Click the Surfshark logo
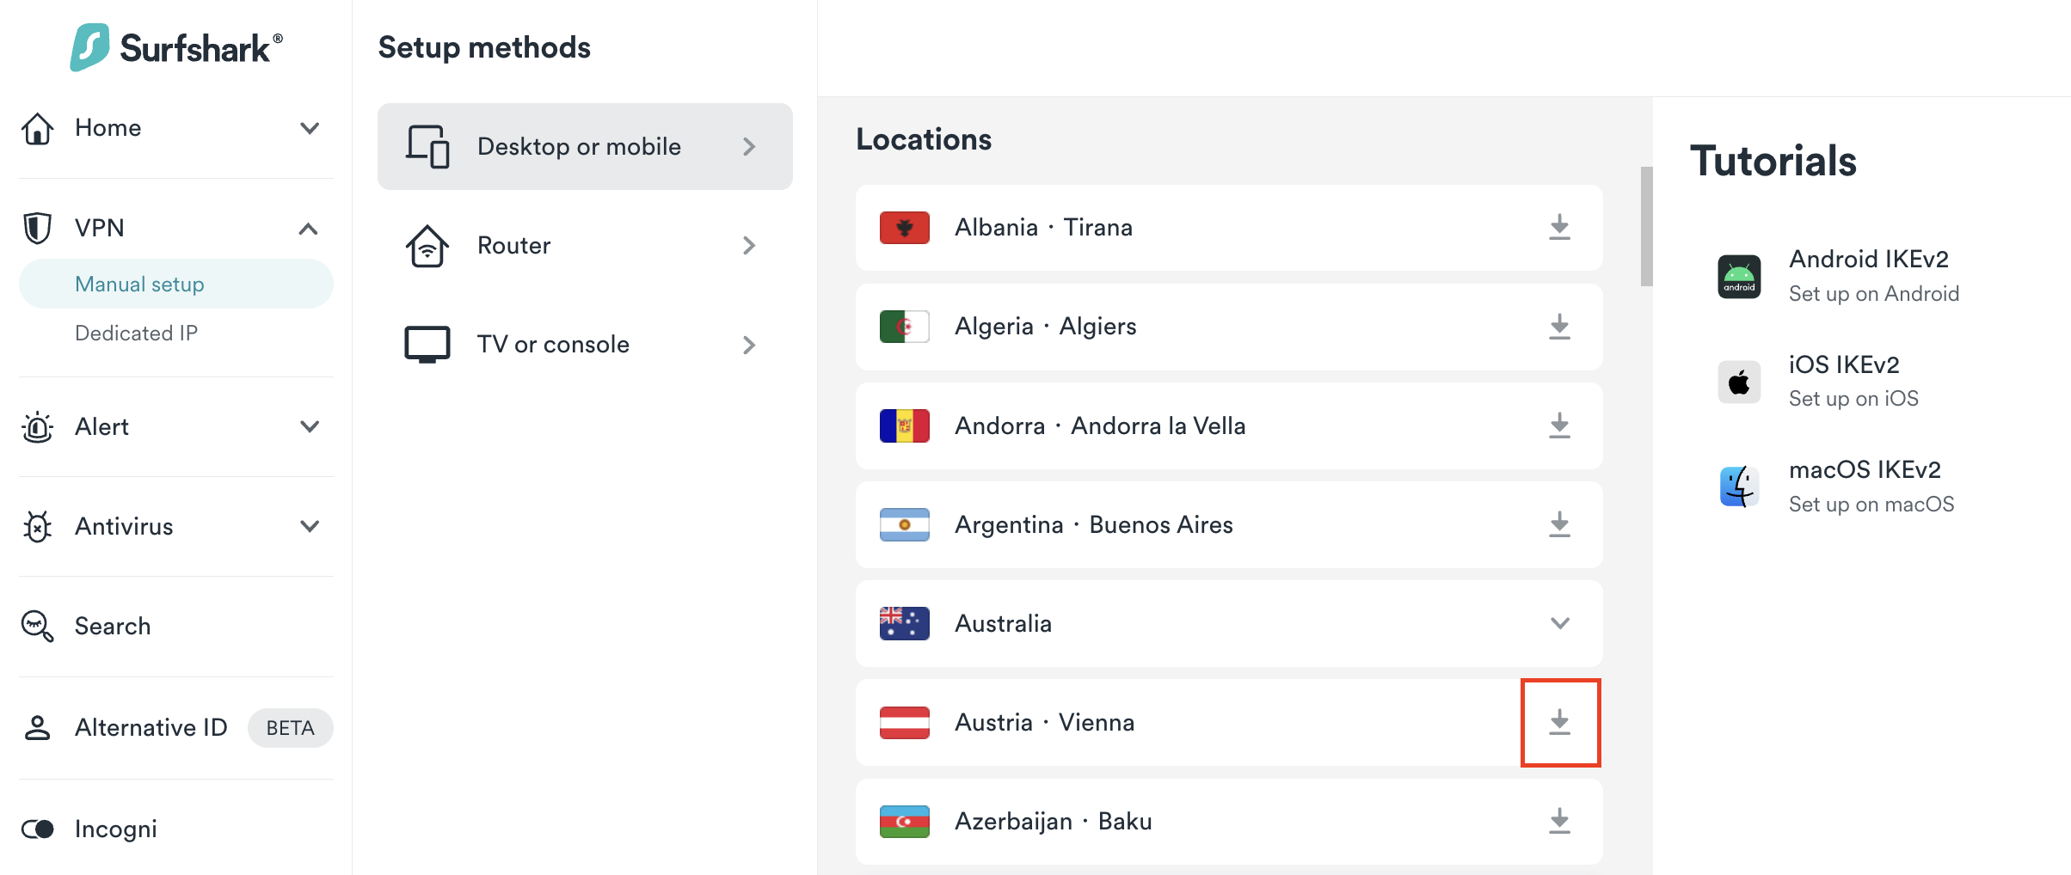 tap(176, 47)
